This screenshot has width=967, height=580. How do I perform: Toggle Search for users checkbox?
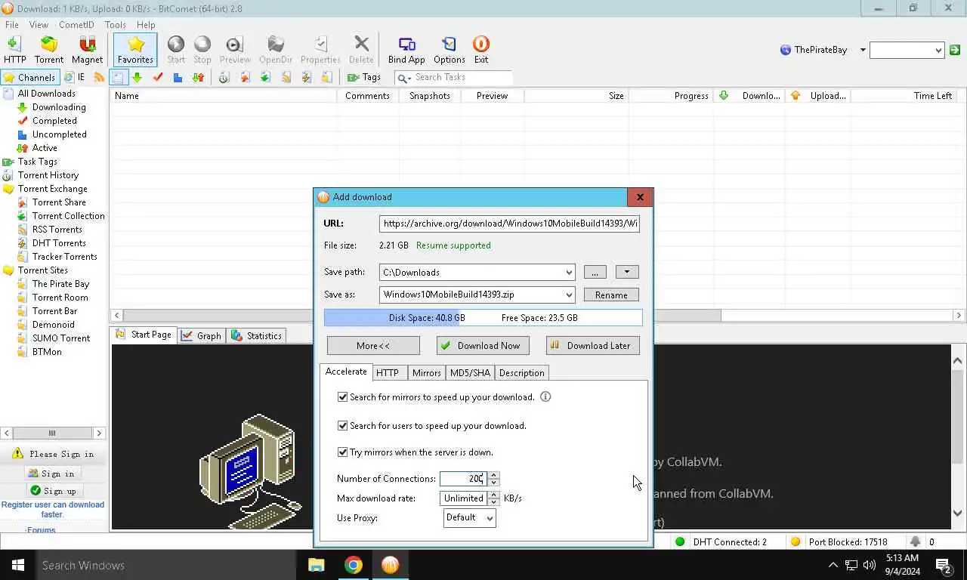point(342,426)
